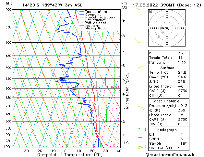Click the 'hPa' axis unit label
The width and height of the screenshot is (204, 157).
click(9, 3)
